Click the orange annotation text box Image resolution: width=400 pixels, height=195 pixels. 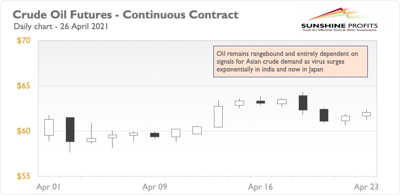click(290, 62)
